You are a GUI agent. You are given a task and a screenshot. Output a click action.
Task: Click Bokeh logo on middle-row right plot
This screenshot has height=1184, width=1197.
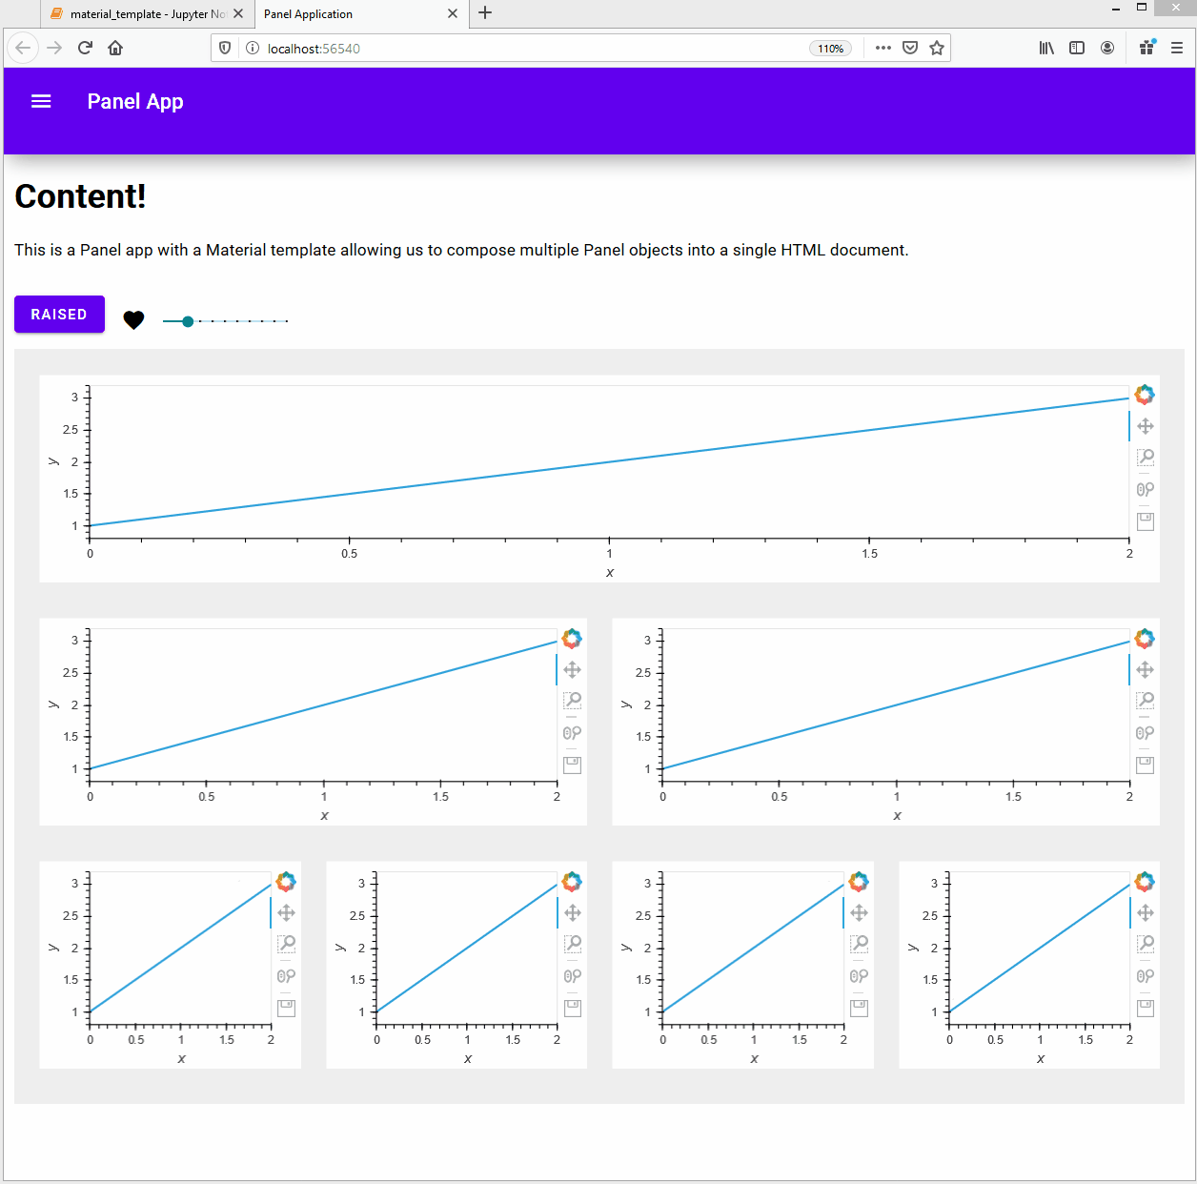[1145, 638]
